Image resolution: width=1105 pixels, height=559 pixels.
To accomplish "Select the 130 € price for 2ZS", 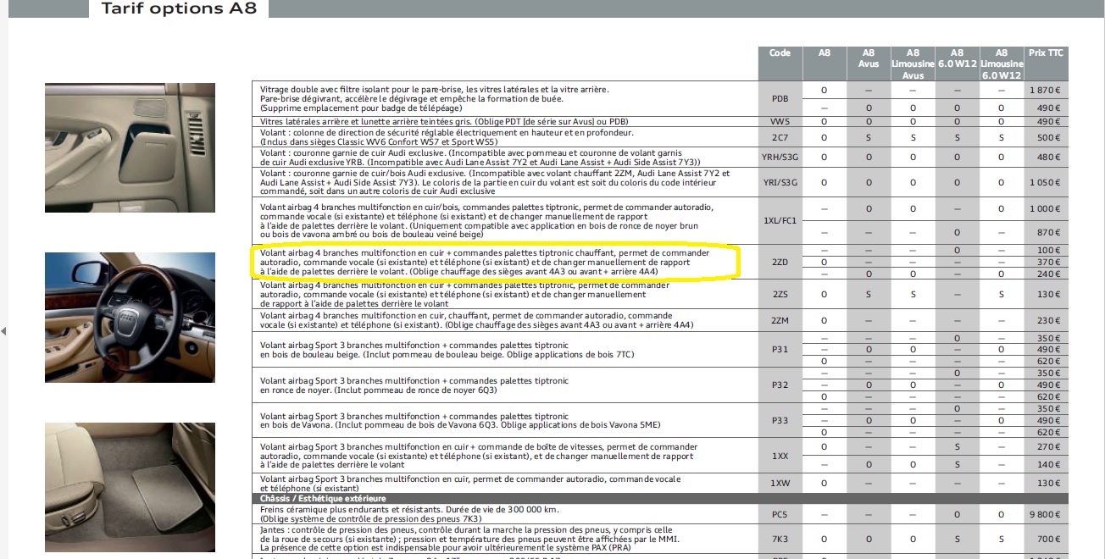I will [1049, 294].
